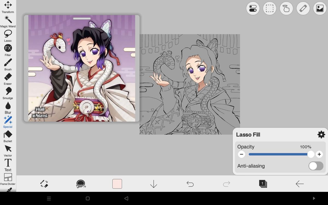The width and height of the screenshot is (328, 205).
Task: Open Lasso Fill settings gear
Action: 321,134
